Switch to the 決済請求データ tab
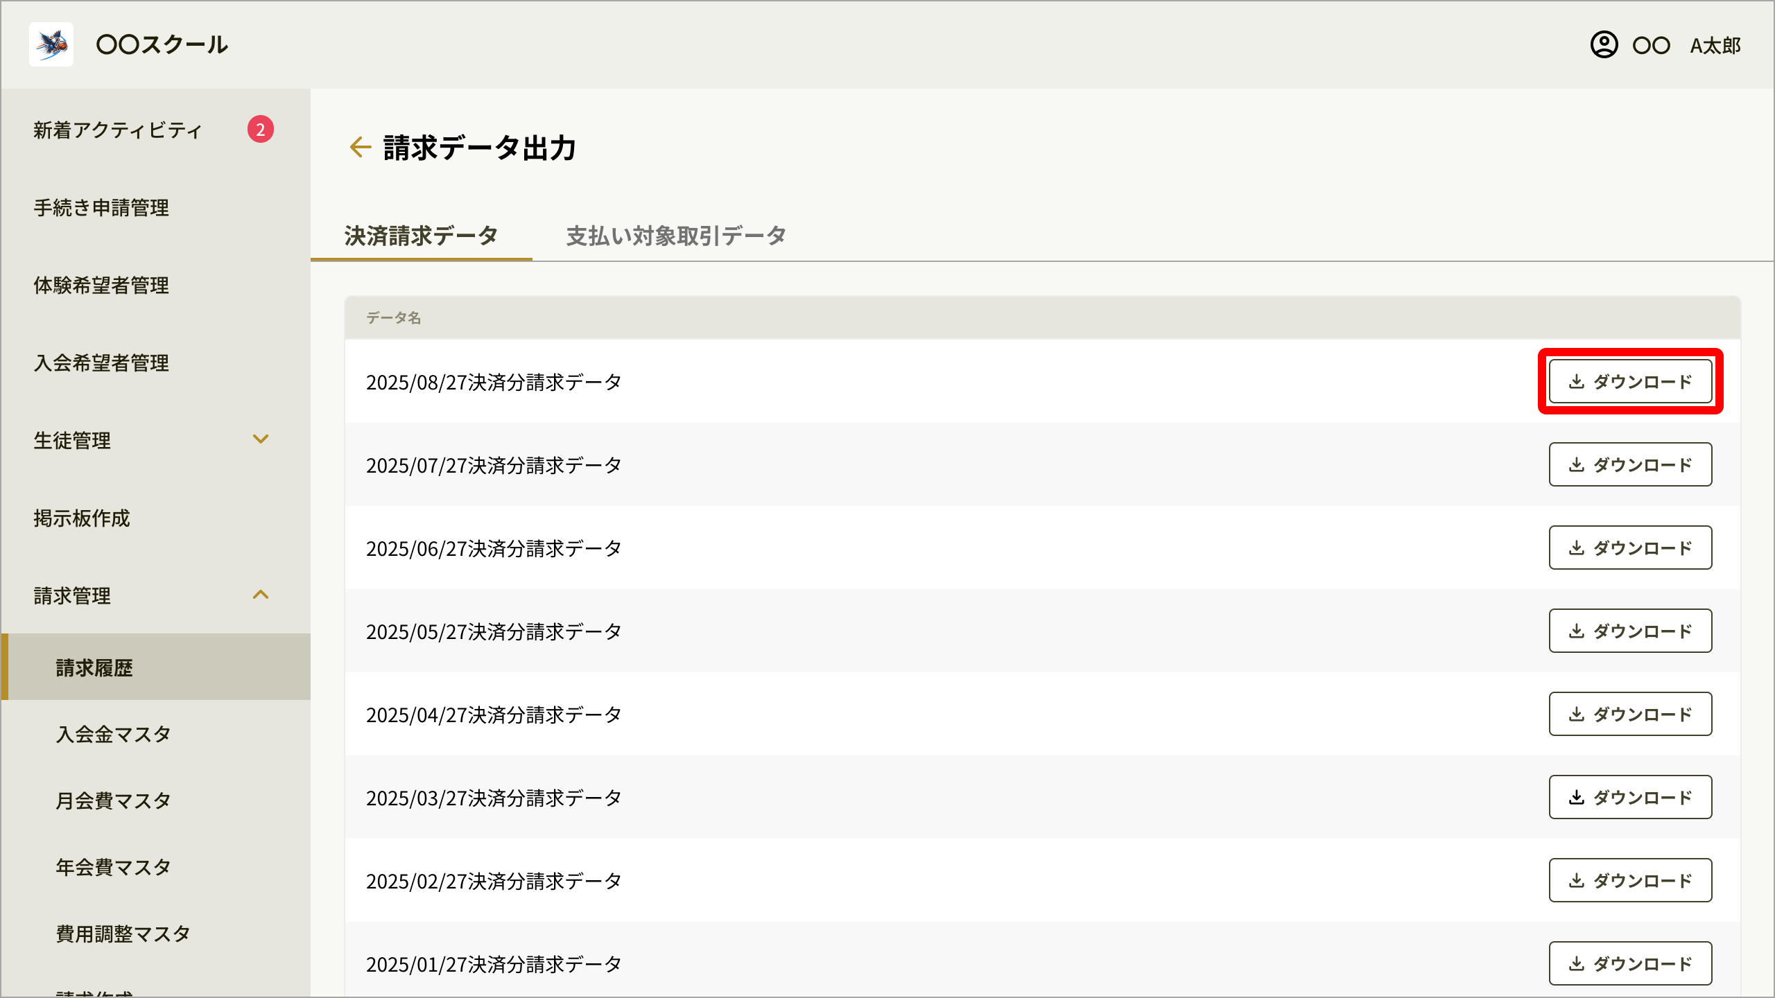This screenshot has height=998, width=1775. click(x=421, y=236)
